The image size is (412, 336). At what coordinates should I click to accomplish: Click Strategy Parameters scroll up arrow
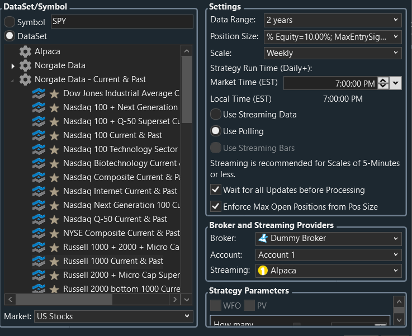(399, 301)
